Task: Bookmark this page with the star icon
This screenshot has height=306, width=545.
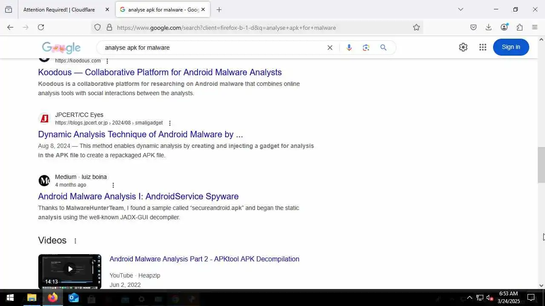Action: (416, 28)
